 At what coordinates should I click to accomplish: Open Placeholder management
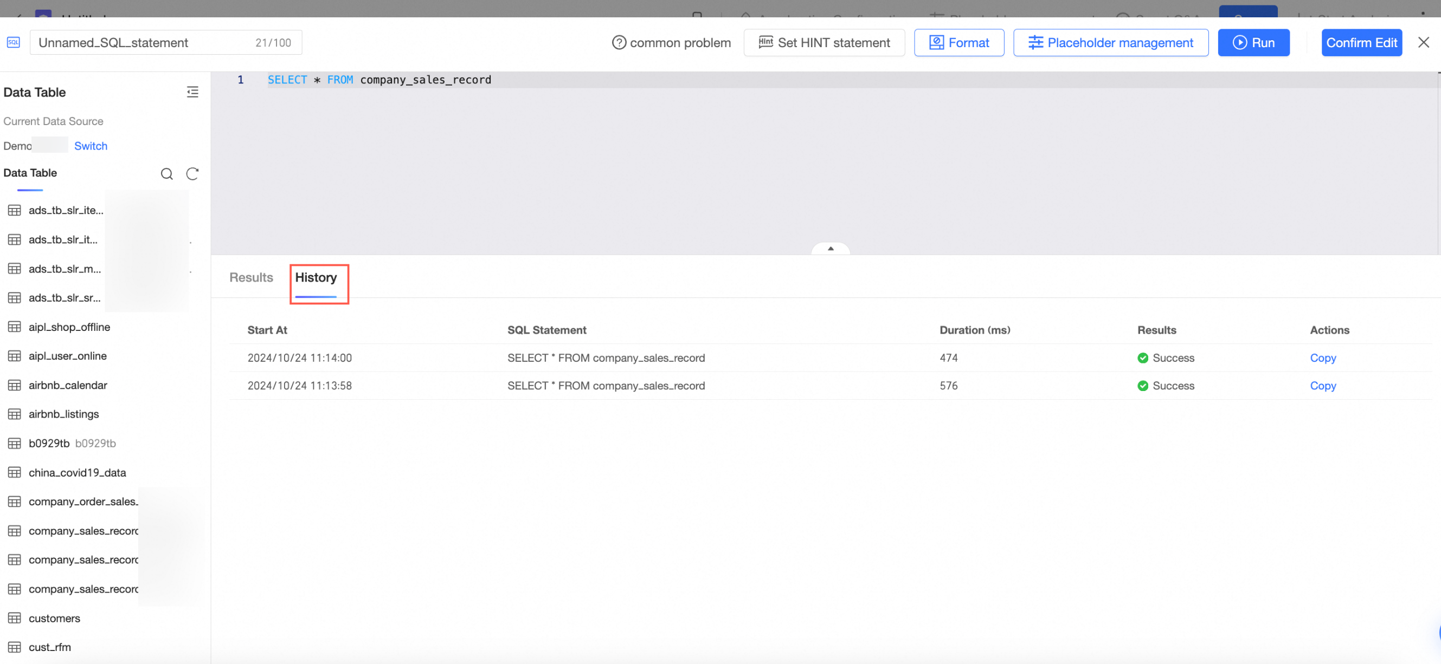pos(1110,42)
